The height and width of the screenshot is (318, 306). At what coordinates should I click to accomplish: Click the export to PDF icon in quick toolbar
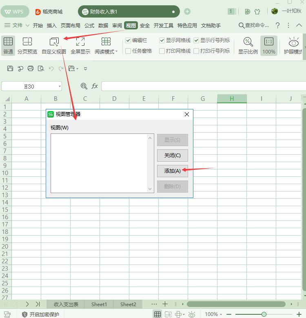(20, 69)
